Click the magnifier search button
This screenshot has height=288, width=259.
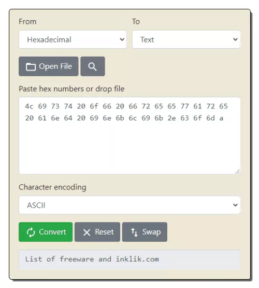[93, 66]
